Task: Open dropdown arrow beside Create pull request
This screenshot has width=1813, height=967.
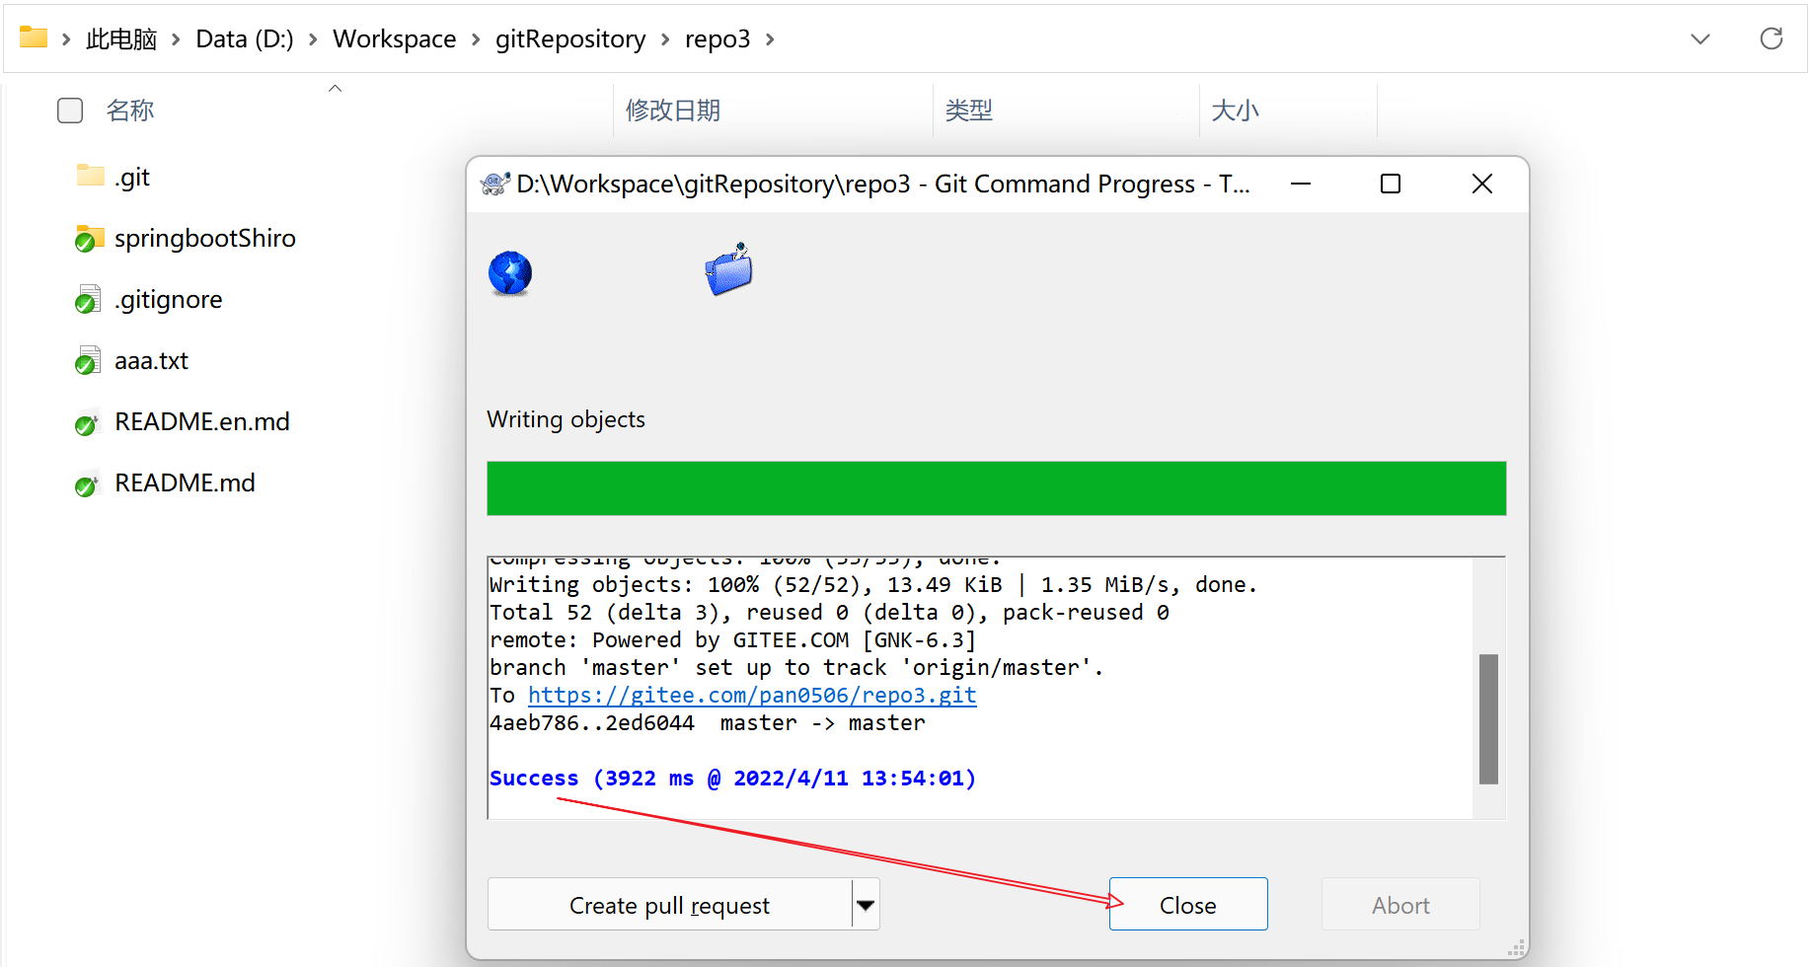Action: [x=866, y=905]
